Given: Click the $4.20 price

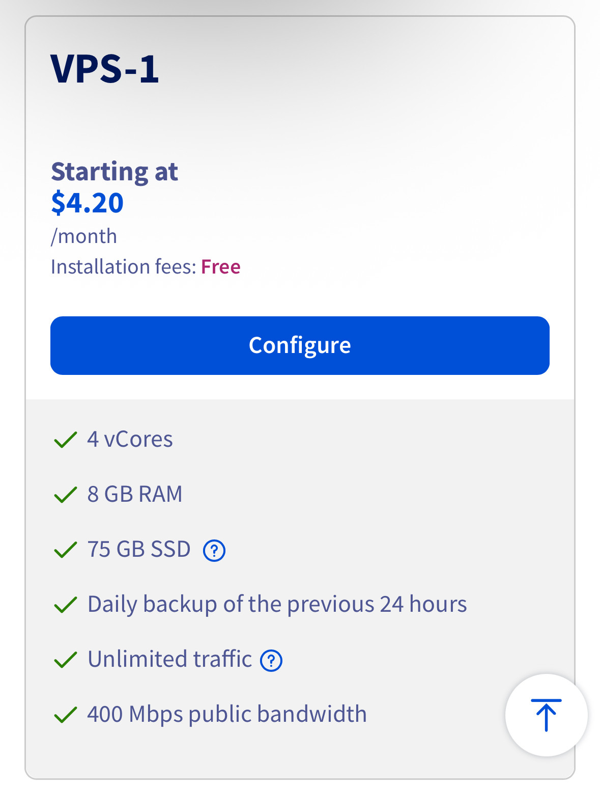Looking at the screenshot, I should point(87,203).
